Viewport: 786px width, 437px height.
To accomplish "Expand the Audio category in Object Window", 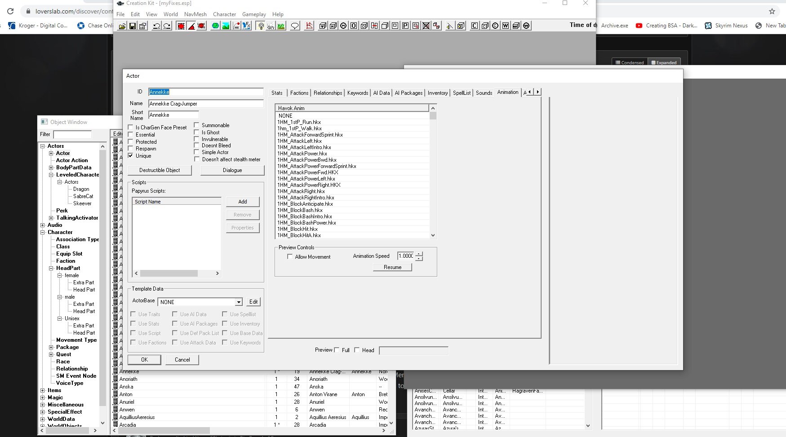I will tap(43, 225).
